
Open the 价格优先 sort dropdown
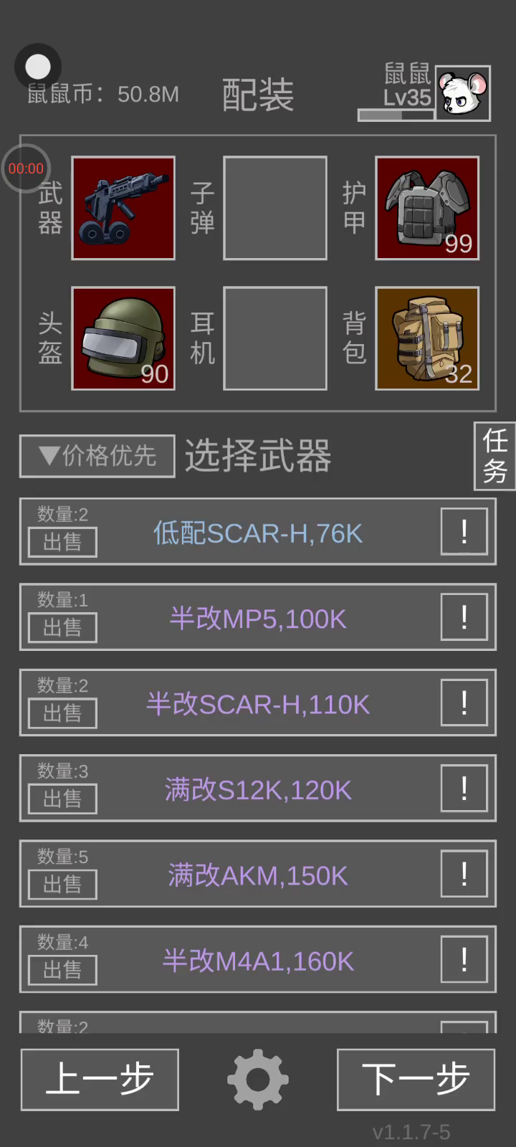(97, 456)
